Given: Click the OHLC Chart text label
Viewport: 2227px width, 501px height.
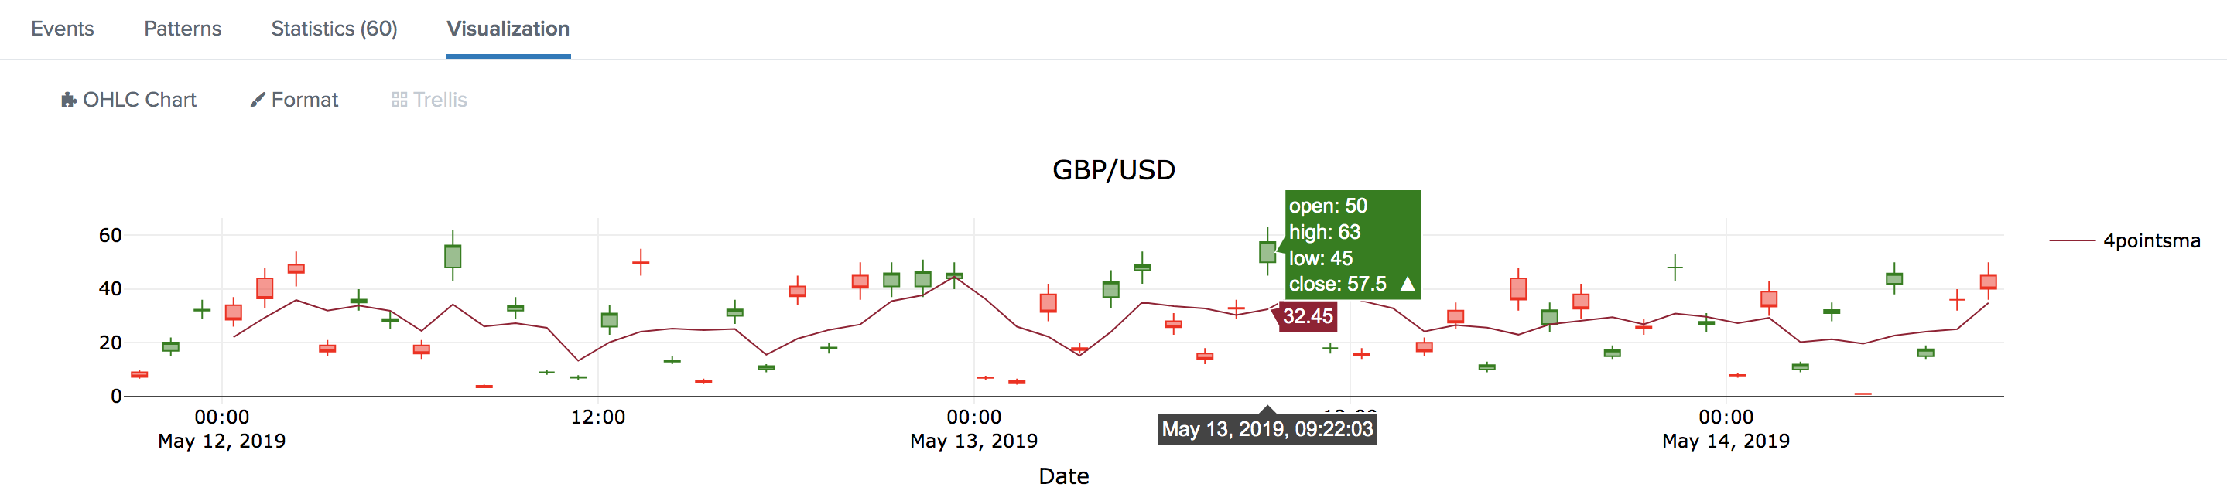Looking at the screenshot, I should pyautogui.click(x=140, y=101).
